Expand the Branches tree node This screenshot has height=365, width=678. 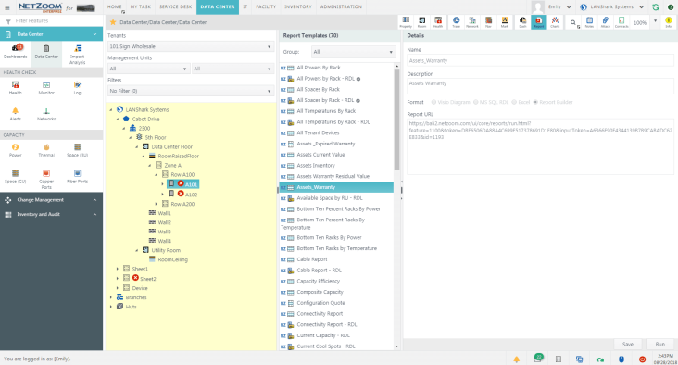[x=111, y=297]
